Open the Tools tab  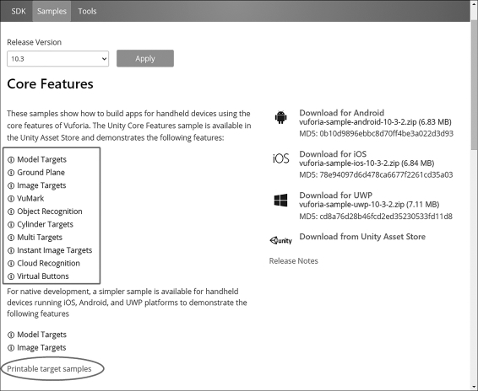pos(87,11)
